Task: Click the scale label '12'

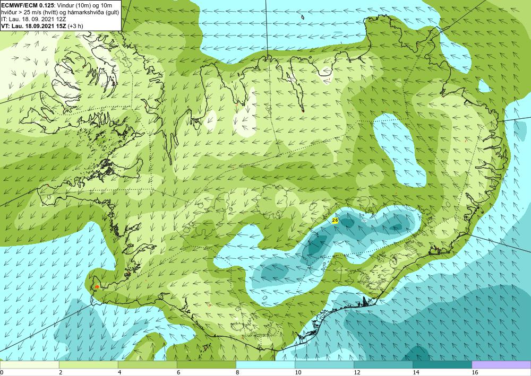Action: 357,372
